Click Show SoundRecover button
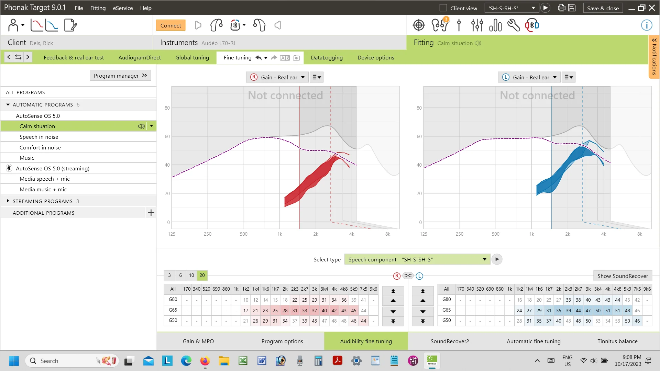The image size is (660, 371). [x=623, y=276]
